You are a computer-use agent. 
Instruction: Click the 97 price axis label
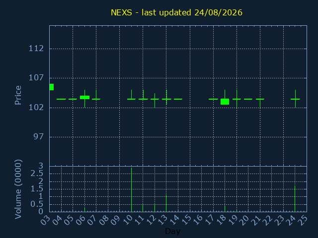click(39, 137)
